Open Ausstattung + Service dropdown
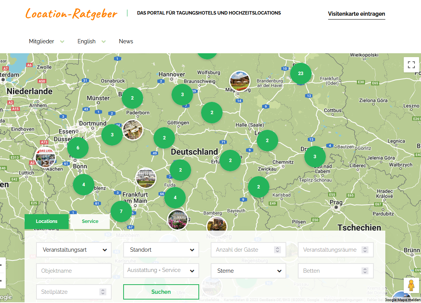Viewport: 421px width, 303px height. [x=161, y=270]
